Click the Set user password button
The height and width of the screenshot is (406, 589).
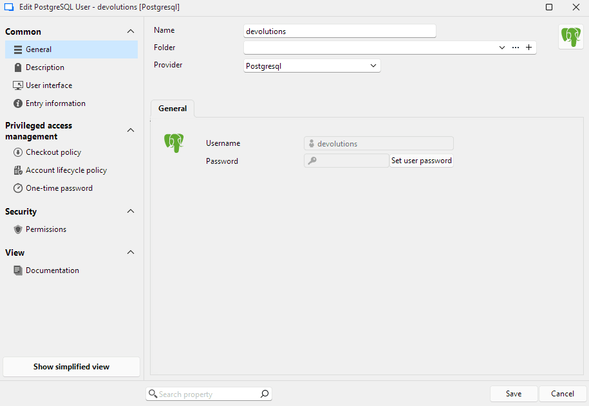[x=421, y=160]
